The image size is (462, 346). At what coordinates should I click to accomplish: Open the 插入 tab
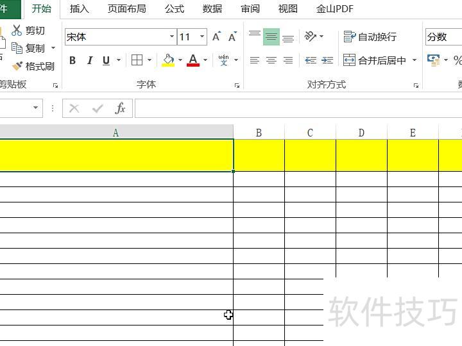(x=80, y=9)
